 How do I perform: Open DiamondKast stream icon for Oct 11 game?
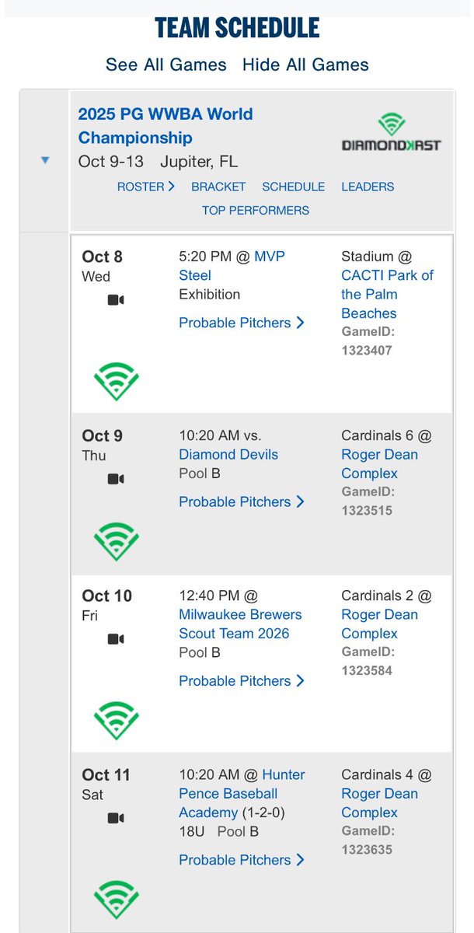[116, 900]
